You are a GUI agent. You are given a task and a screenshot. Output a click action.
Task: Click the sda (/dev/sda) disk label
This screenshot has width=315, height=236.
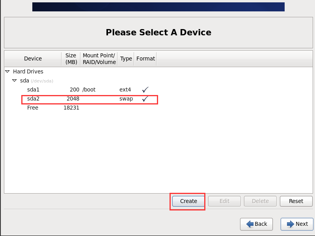tap(37, 80)
